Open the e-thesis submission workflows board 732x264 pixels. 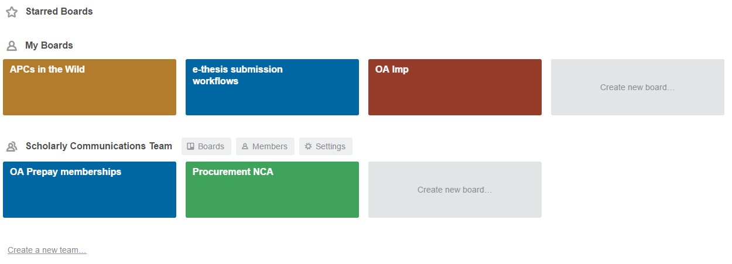pos(272,87)
